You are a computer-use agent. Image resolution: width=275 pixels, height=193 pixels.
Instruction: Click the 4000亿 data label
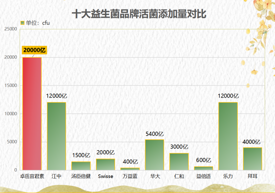click(251, 142)
